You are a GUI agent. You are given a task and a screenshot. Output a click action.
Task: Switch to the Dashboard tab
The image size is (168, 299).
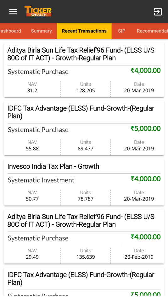point(10,31)
